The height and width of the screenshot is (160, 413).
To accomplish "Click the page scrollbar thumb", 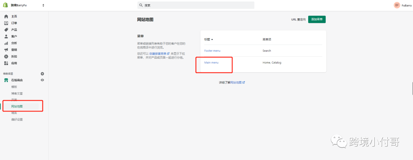I will (412, 88).
